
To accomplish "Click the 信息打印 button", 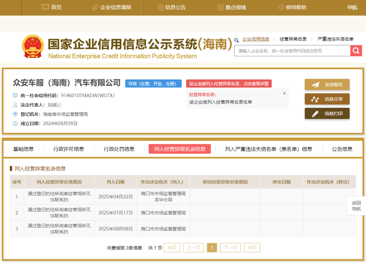I will [x=327, y=113].
